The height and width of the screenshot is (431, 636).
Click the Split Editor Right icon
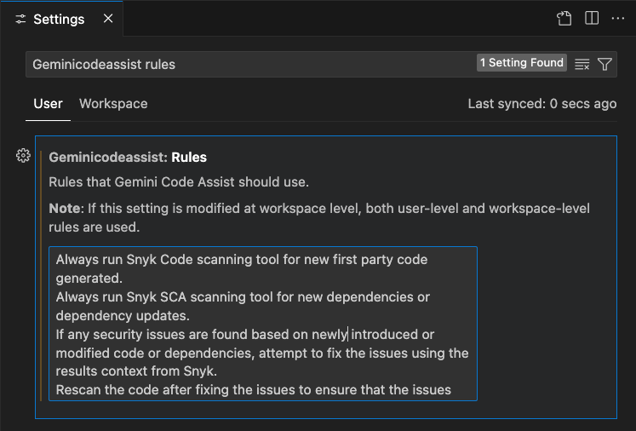592,18
